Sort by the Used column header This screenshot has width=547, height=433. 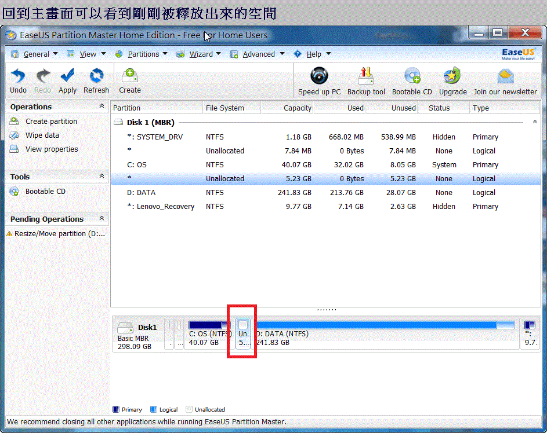click(x=339, y=108)
